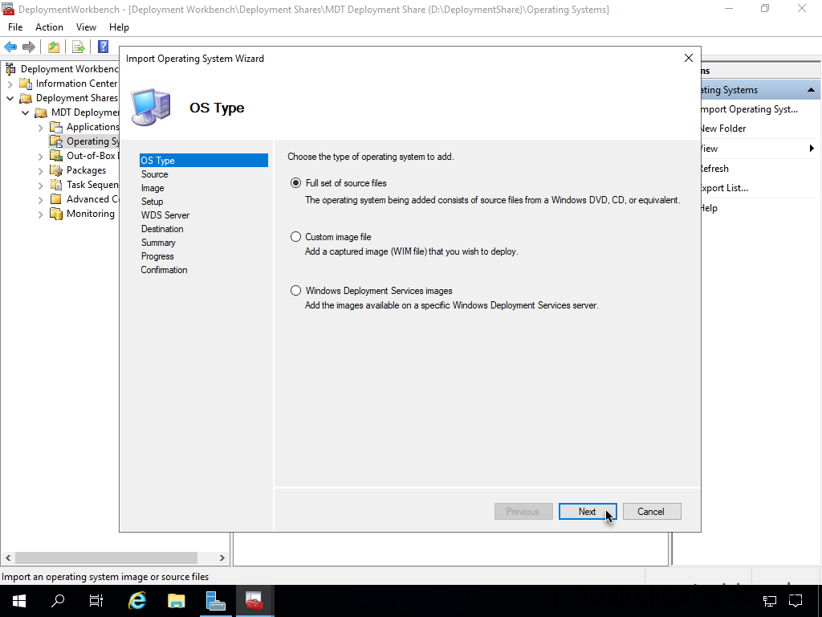Select the Out-of-Box Drivers node icon
Viewport: 822px width, 617px height.
pos(55,156)
